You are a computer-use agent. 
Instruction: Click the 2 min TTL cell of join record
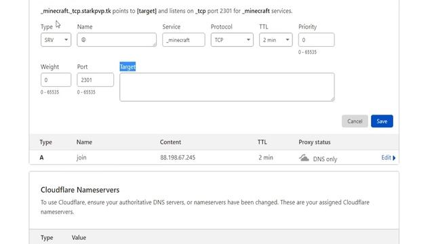(x=266, y=157)
